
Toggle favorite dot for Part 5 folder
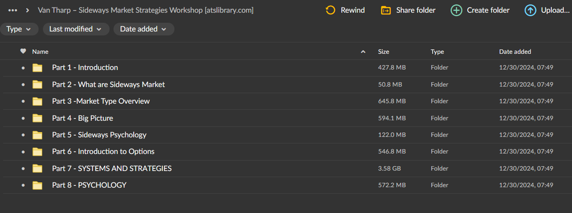(x=23, y=135)
